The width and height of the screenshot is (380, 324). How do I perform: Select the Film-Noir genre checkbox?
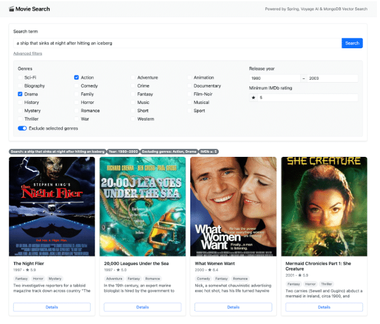[x=190, y=94]
